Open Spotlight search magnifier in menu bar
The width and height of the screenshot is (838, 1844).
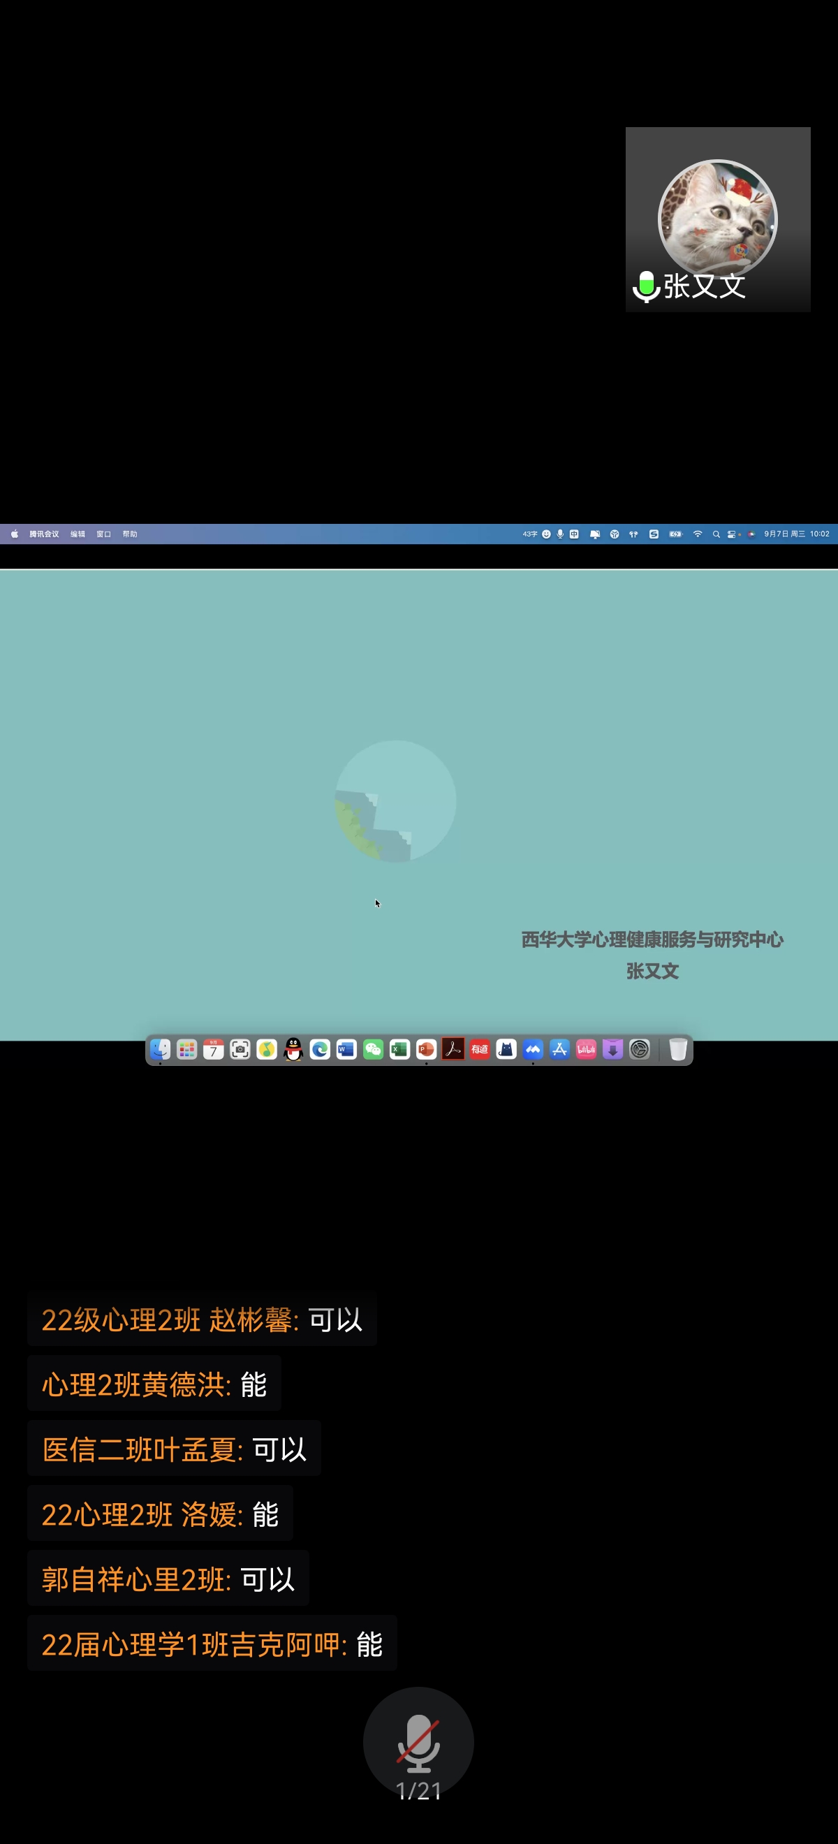pyautogui.click(x=716, y=534)
